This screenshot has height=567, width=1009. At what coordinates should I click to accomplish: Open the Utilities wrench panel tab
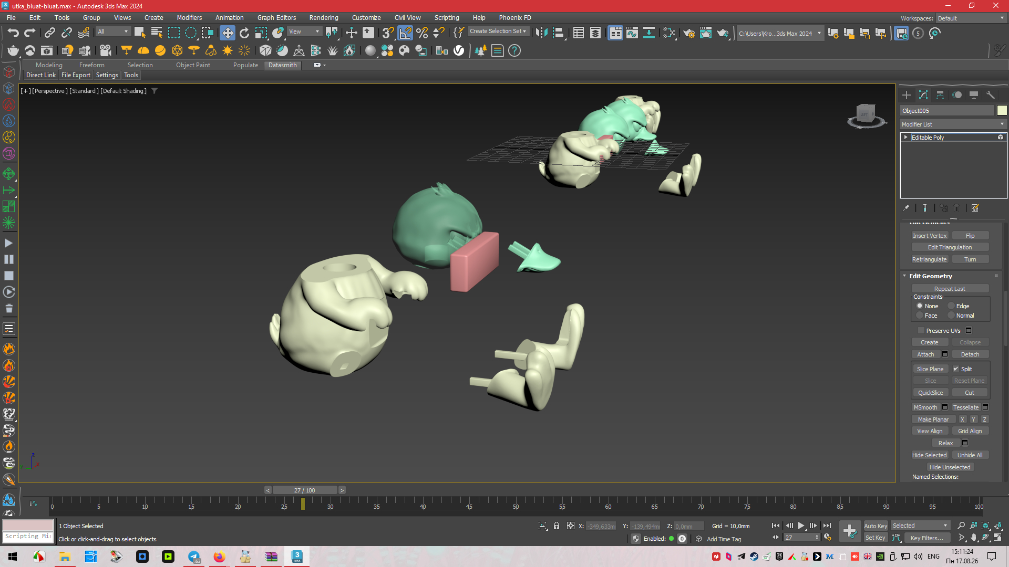991,95
